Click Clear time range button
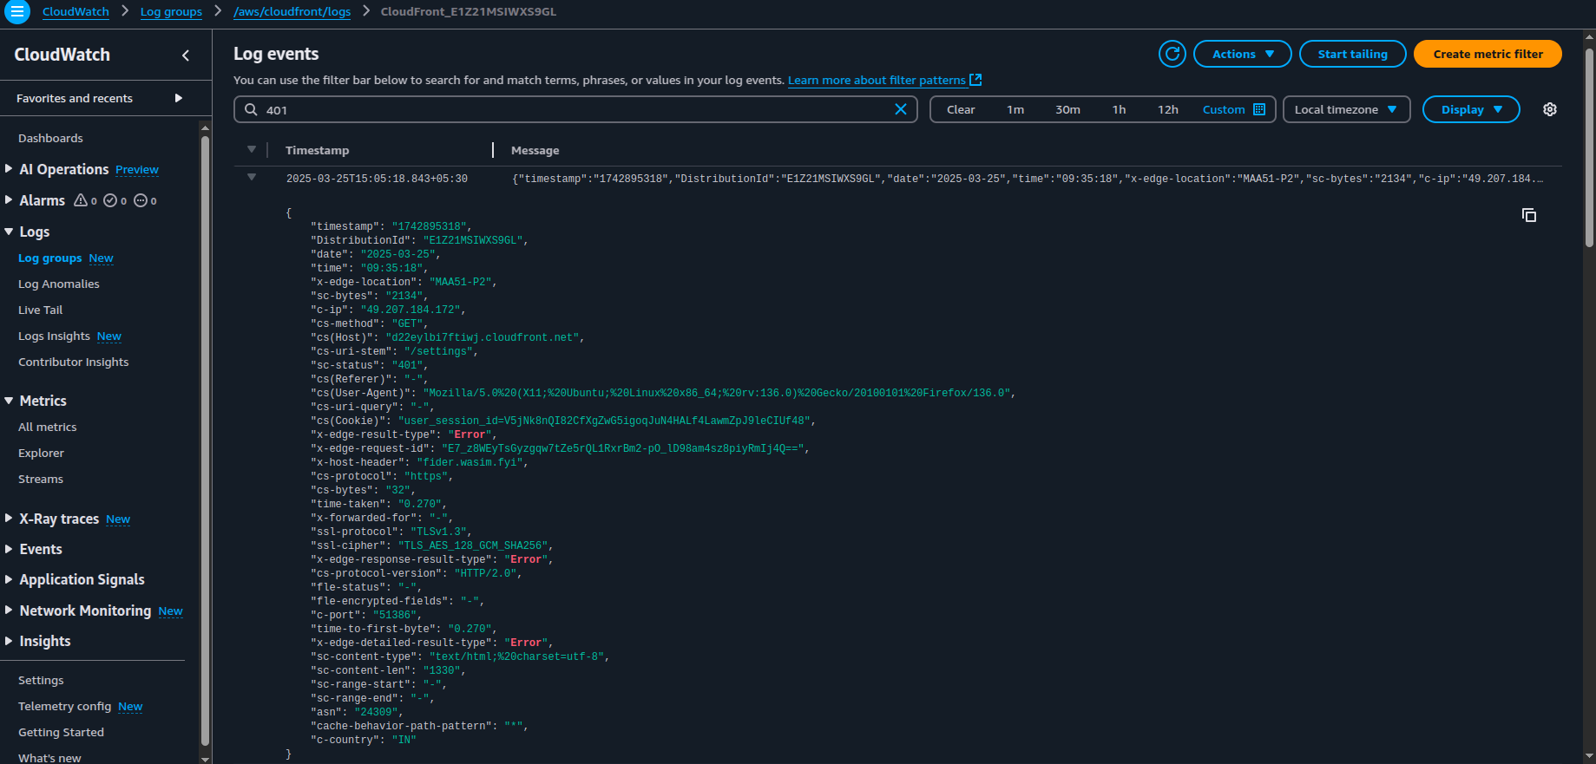Viewport: 1596px width, 764px height. 961,109
